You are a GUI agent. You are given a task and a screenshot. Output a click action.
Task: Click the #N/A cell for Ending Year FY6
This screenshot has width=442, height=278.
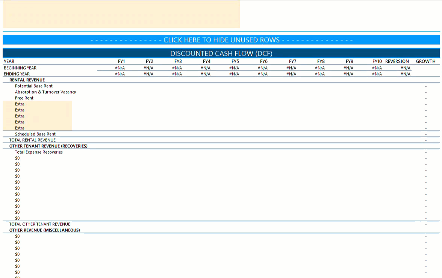[263, 74]
